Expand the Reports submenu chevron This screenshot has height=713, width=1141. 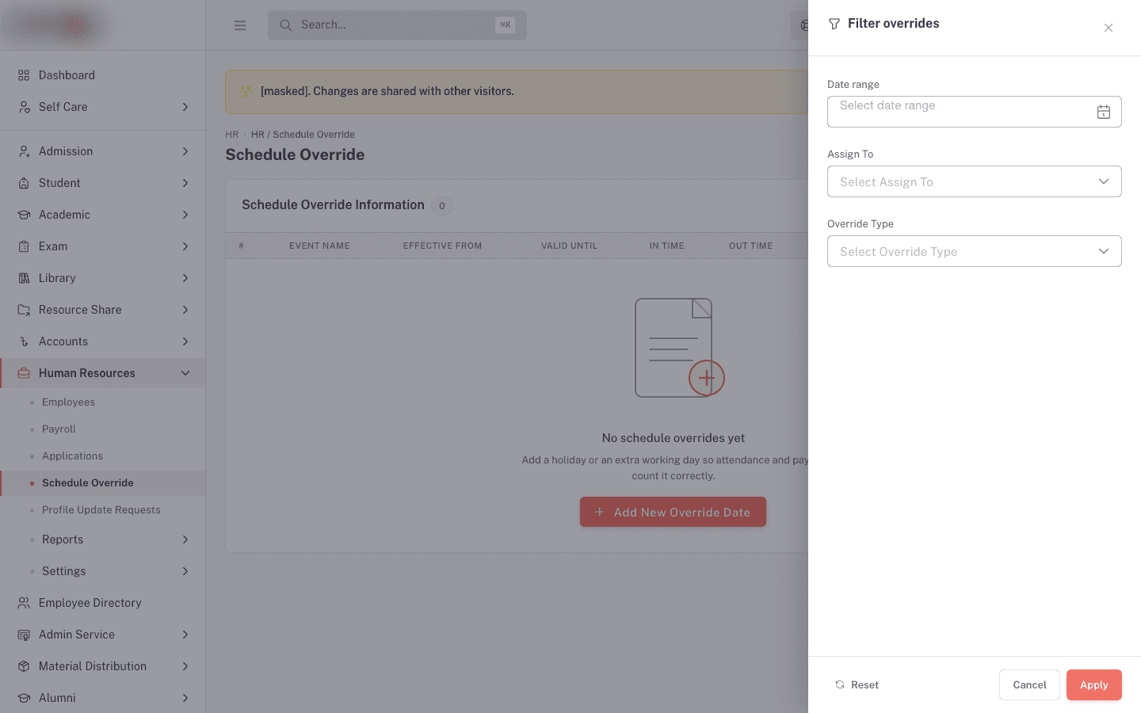point(185,540)
